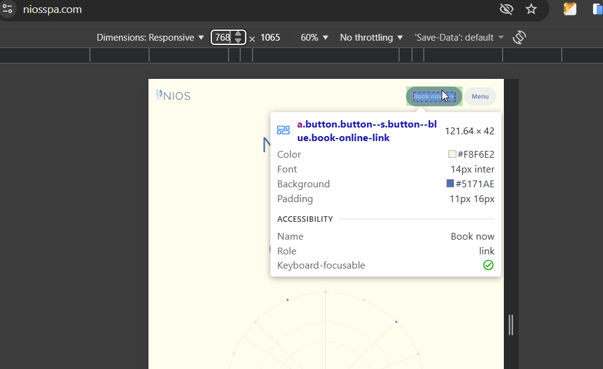Viewport: 603px width, 369px height.
Task: Click the Book now button
Action: click(x=434, y=96)
